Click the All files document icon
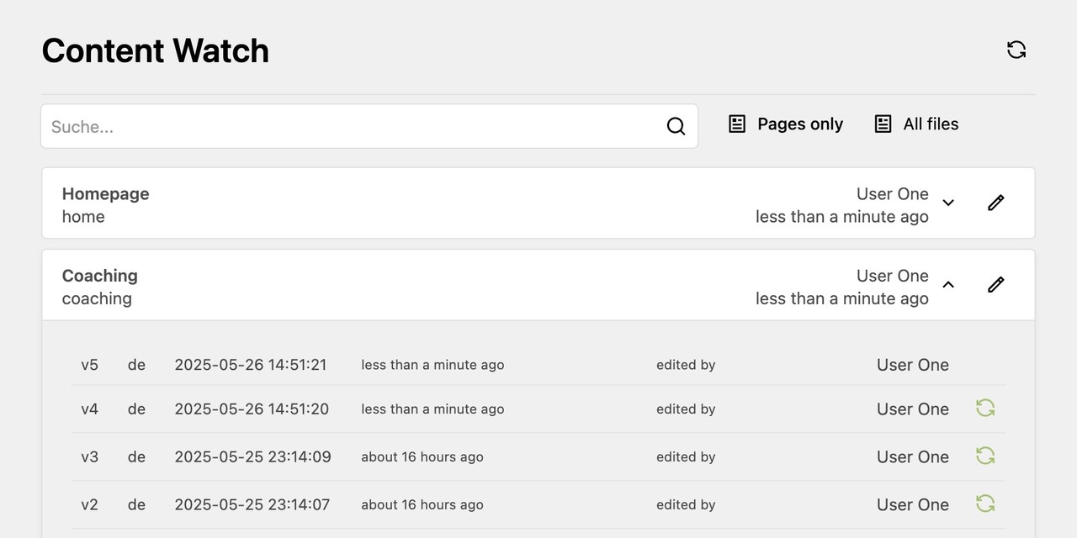This screenshot has width=1077, height=538. pos(883,124)
